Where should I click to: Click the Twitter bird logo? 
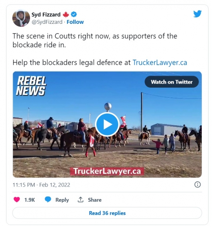(x=197, y=14)
